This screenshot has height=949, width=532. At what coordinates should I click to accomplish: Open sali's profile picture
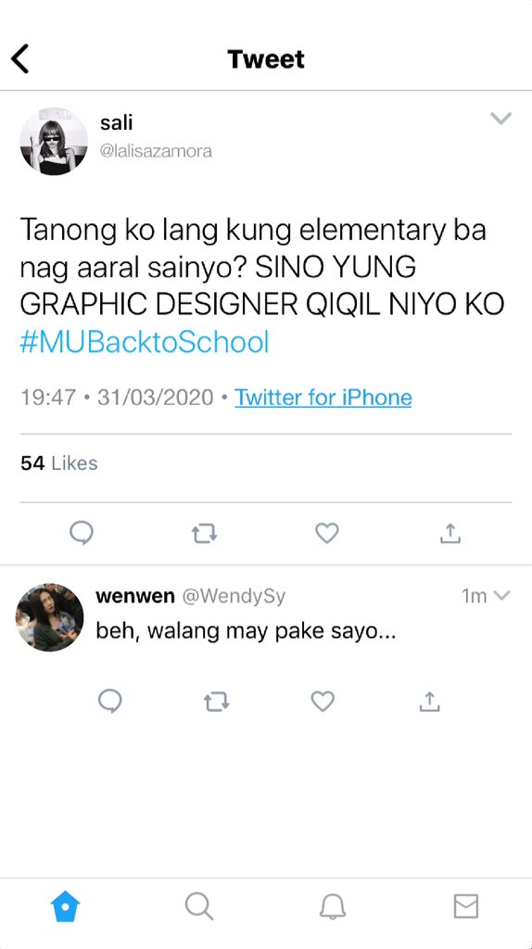[54, 142]
